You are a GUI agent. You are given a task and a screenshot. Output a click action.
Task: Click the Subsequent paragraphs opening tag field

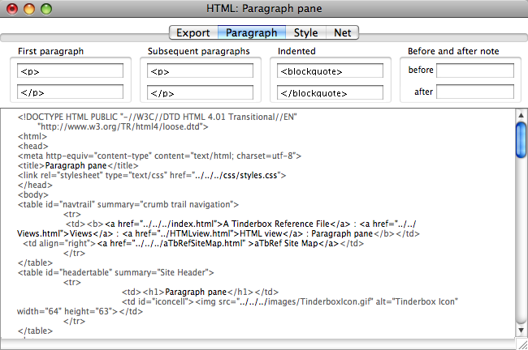(x=200, y=70)
